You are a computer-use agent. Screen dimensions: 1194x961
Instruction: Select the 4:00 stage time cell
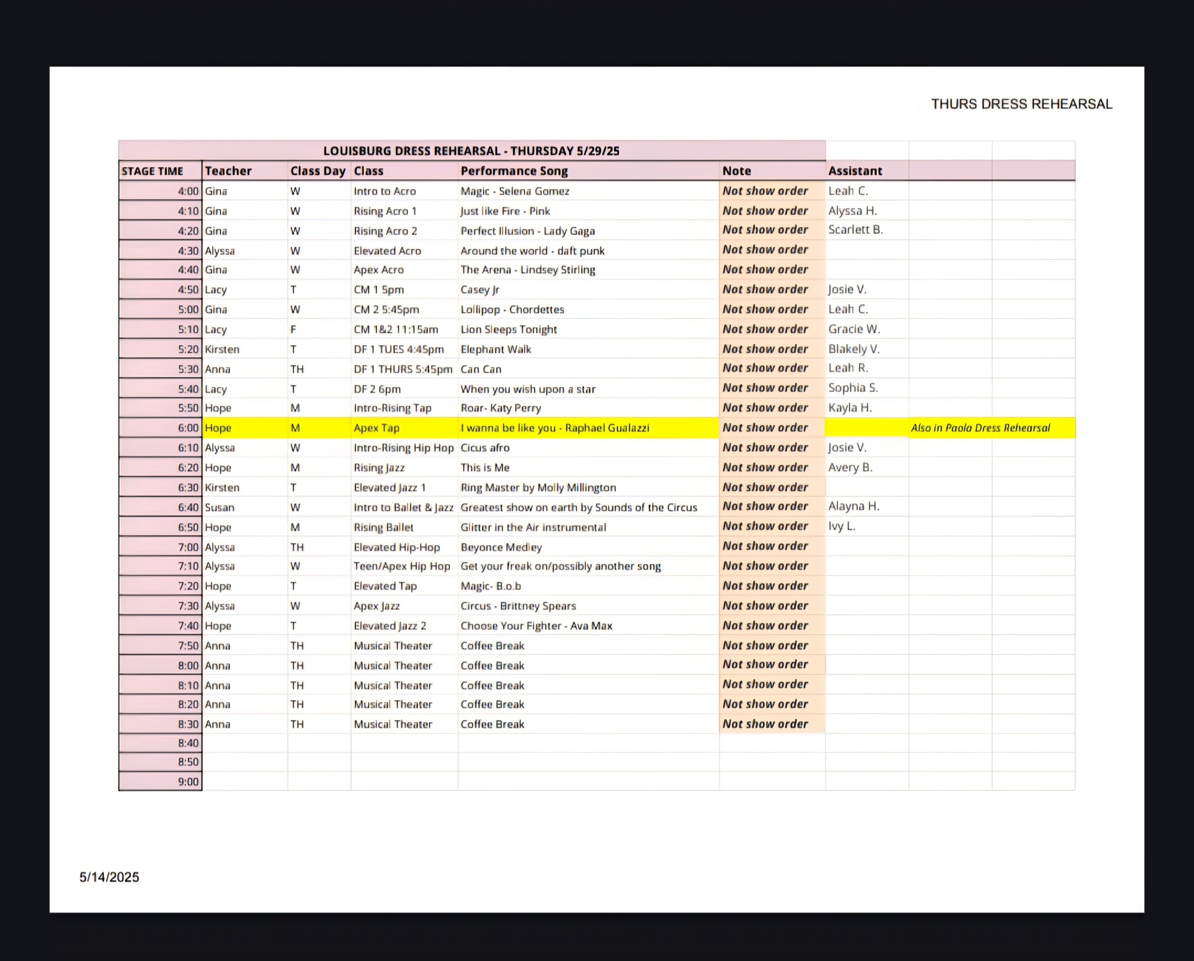[x=160, y=191]
